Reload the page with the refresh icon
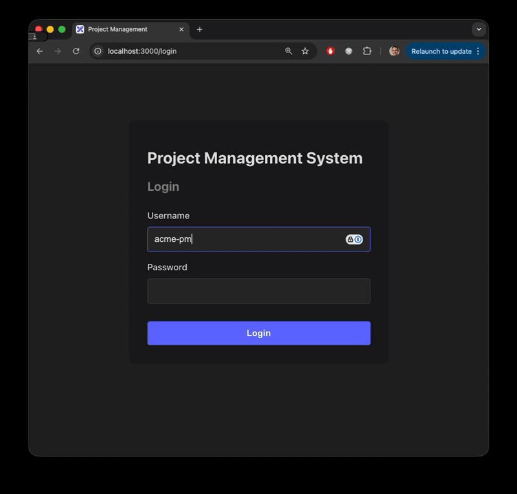The width and height of the screenshot is (517, 494). [76, 51]
